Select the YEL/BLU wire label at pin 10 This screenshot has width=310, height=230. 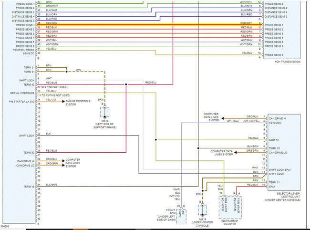51,91
